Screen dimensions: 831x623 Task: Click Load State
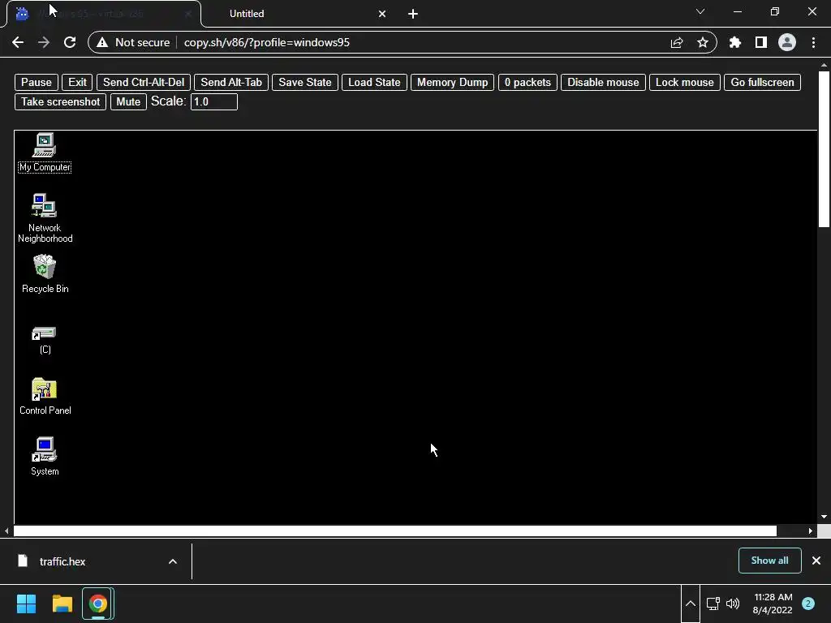tap(374, 83)
